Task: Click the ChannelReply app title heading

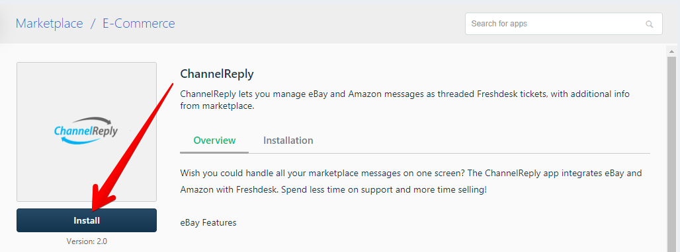Action: coord(217,74)
